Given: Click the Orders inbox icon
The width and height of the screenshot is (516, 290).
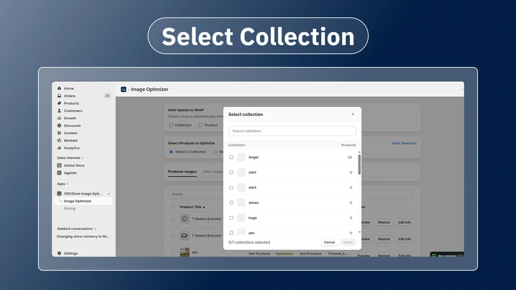Looking at the screenshot, I should (x=59, y=95).
